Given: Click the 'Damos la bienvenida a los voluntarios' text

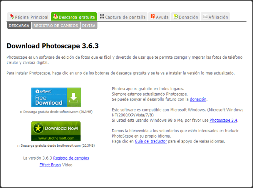Looking at the screenshot, I should click(175, 133).
